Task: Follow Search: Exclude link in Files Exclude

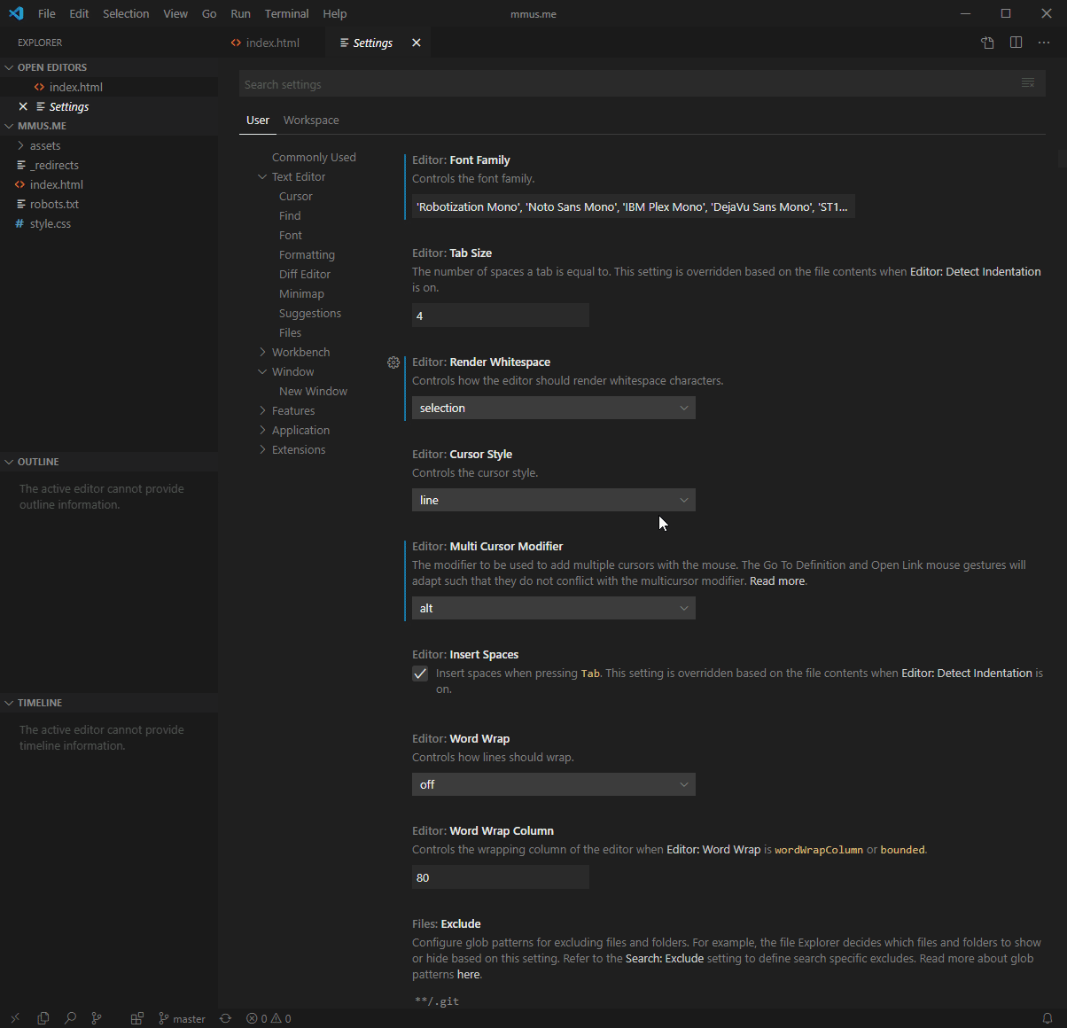Action: (665, 959)
